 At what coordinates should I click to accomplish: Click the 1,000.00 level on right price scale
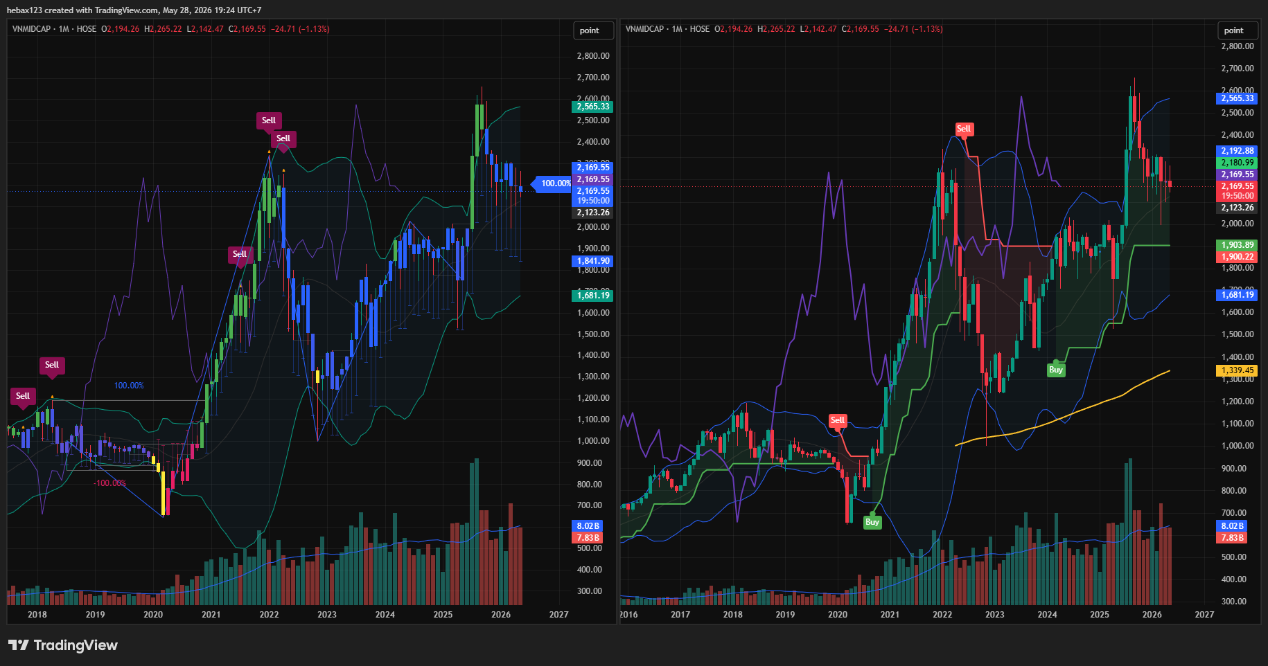(1238, 446)
